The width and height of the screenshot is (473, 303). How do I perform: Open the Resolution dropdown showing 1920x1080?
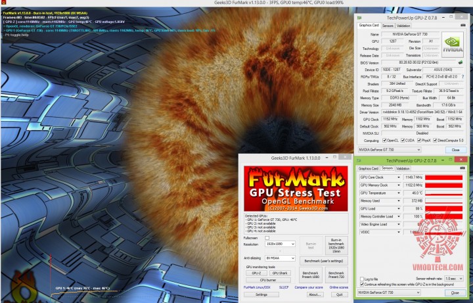(x=280, y=244)
